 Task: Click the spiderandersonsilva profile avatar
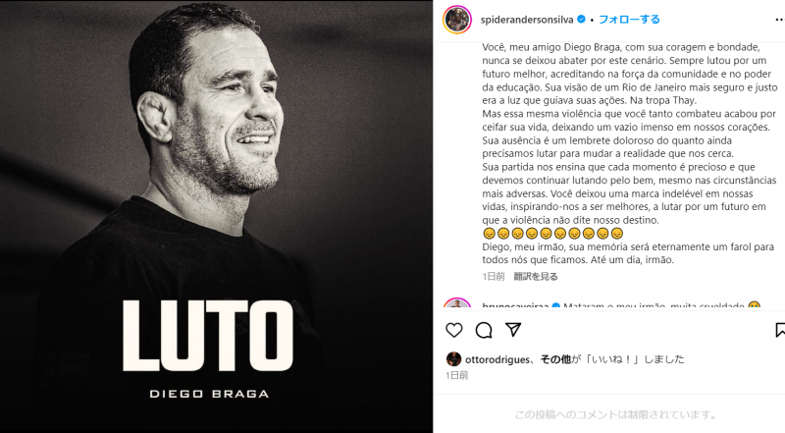457,20
